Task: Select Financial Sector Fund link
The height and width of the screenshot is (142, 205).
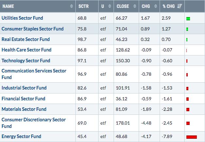Action: [x=24, y=98]
